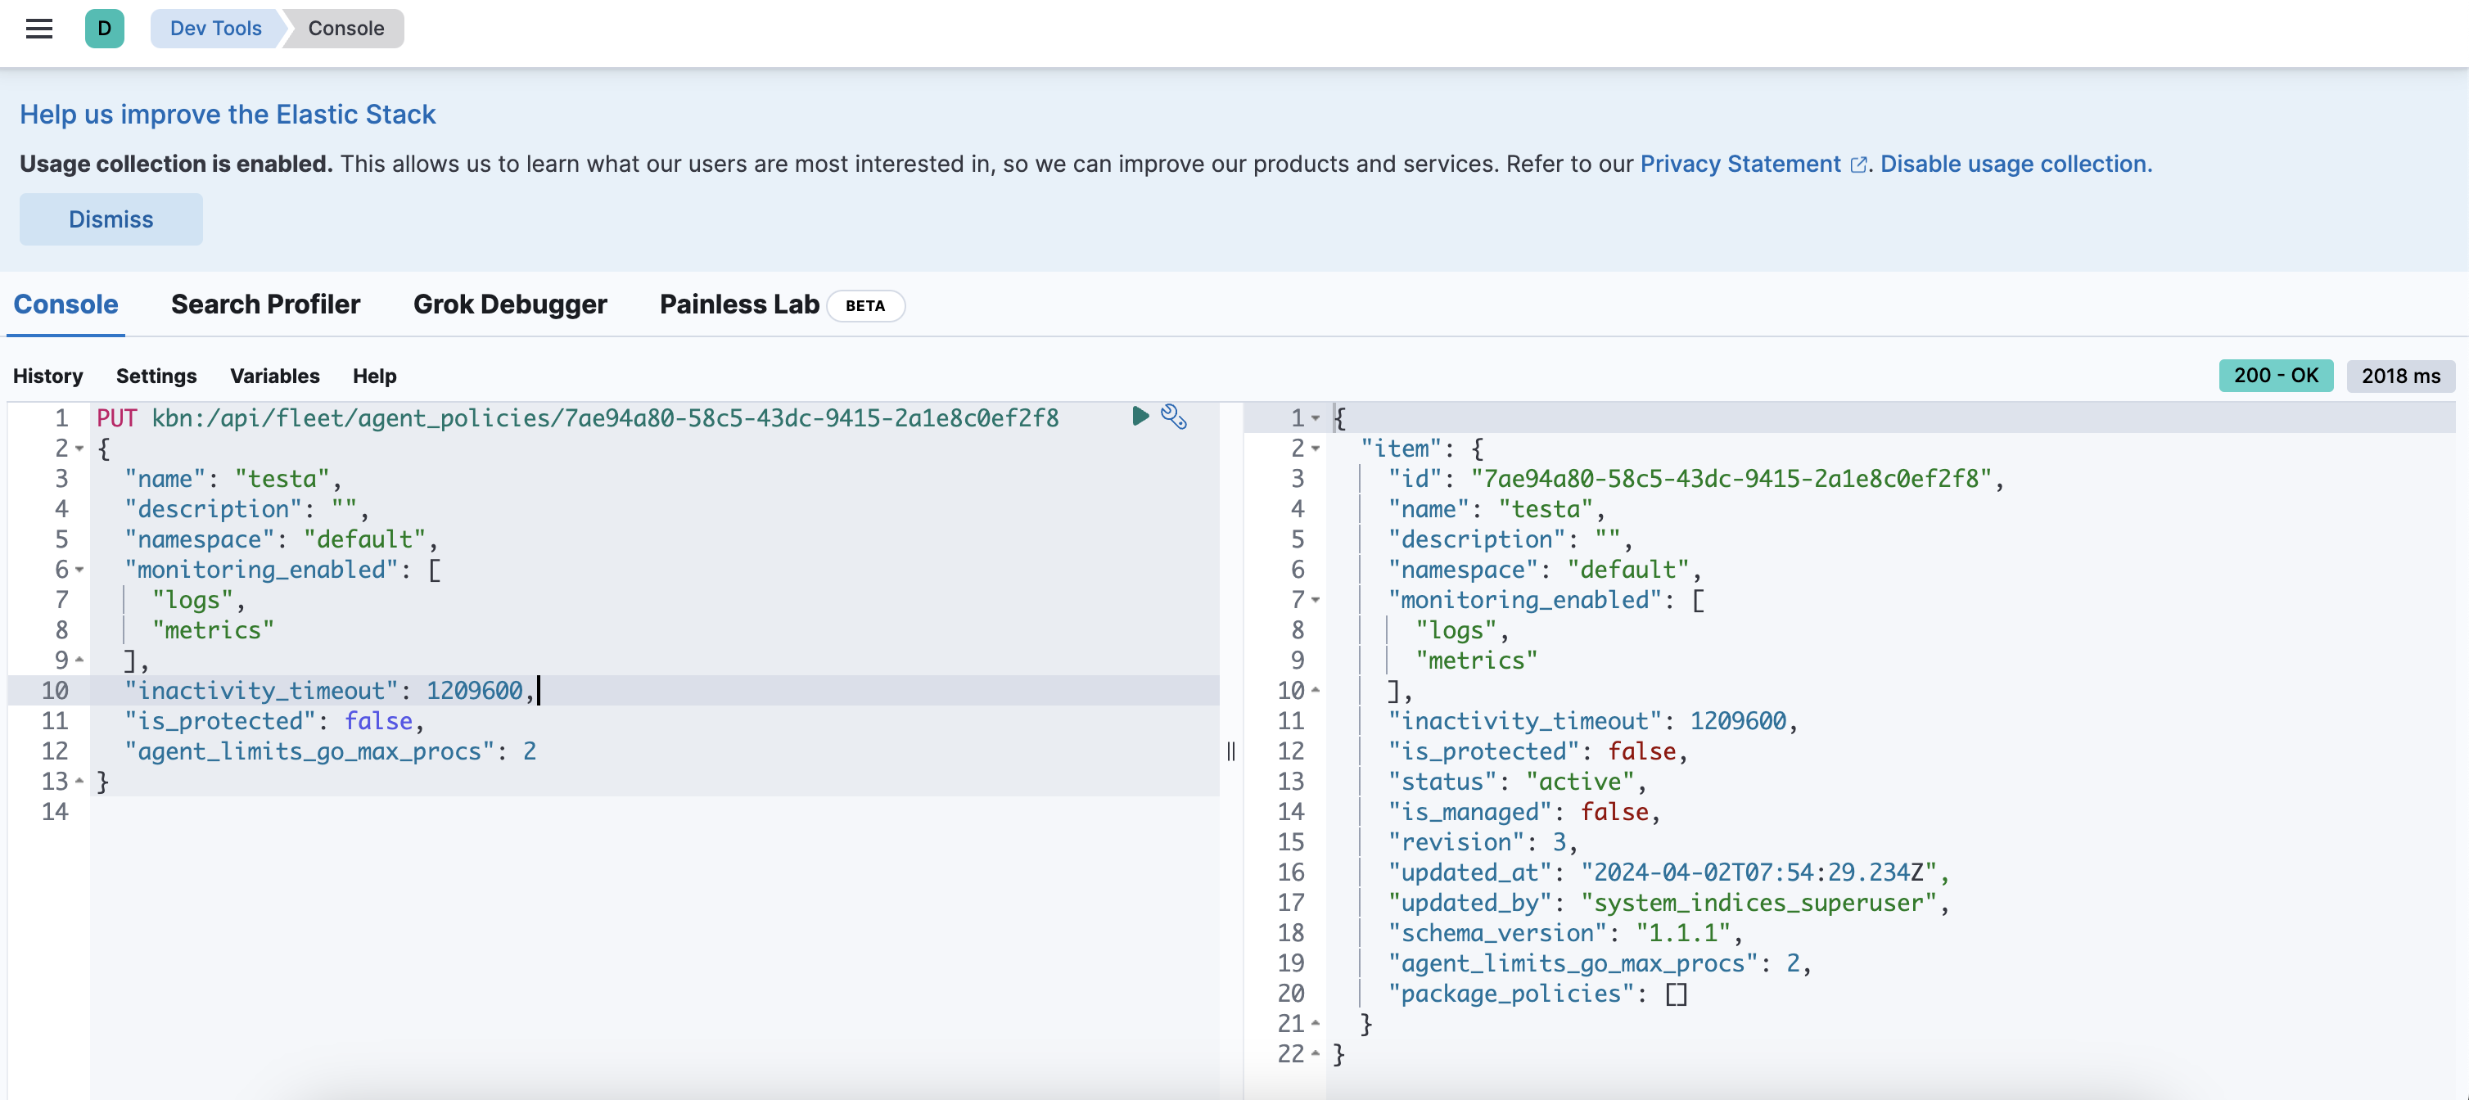Toggle fold arrow at output line 22
The image size is (2469, 1100).
click(x=1315, y=1054)
